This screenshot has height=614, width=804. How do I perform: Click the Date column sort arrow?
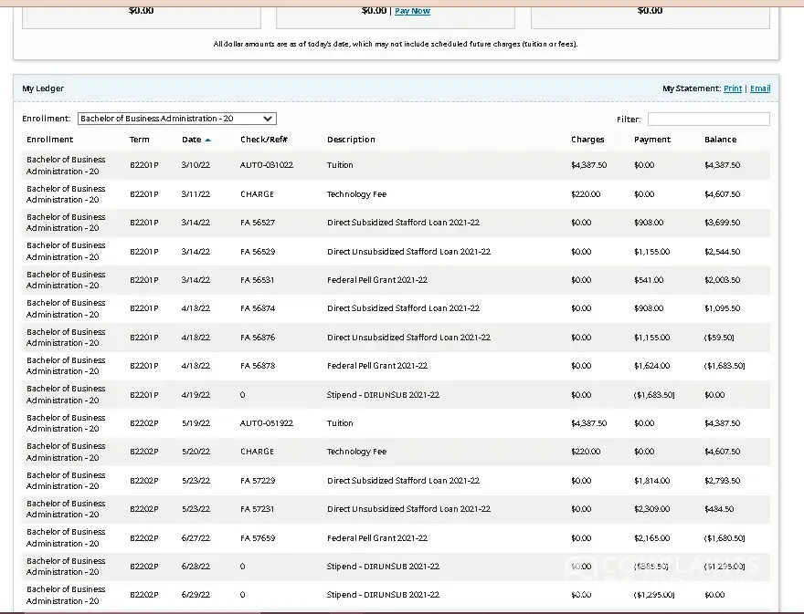(x=207, y=140)
